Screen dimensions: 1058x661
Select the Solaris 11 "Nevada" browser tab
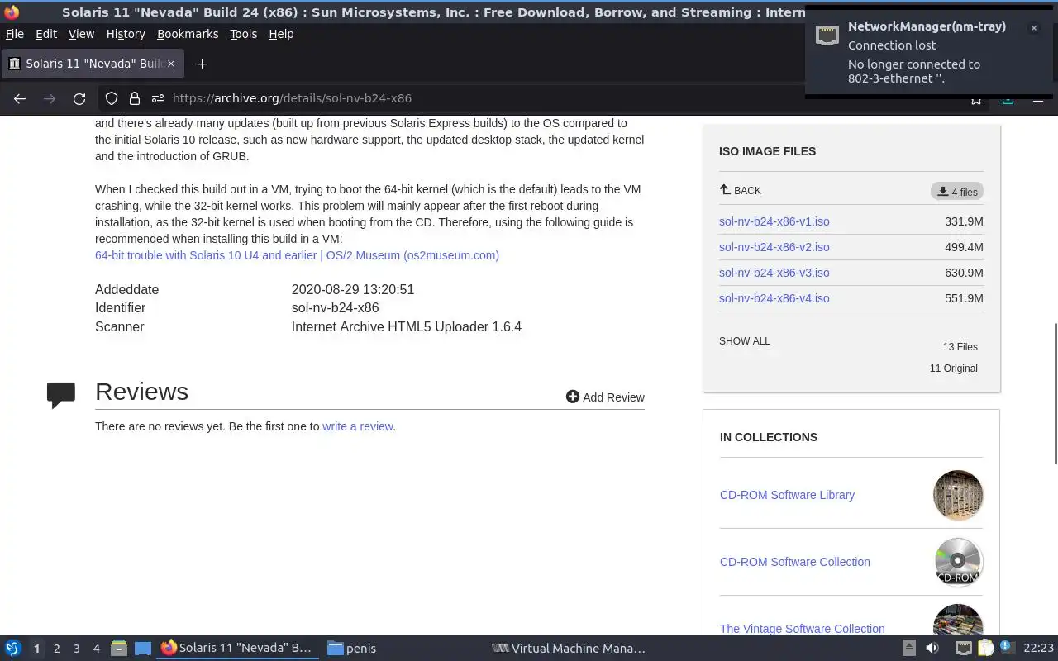pyautogui.click(x=91, y=64)
